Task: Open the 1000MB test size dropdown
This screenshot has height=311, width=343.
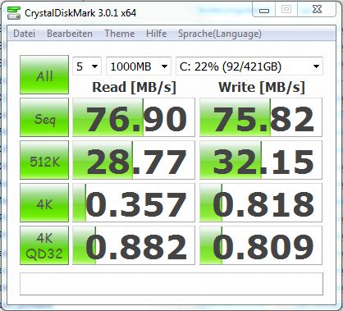Action: [139, 66]
